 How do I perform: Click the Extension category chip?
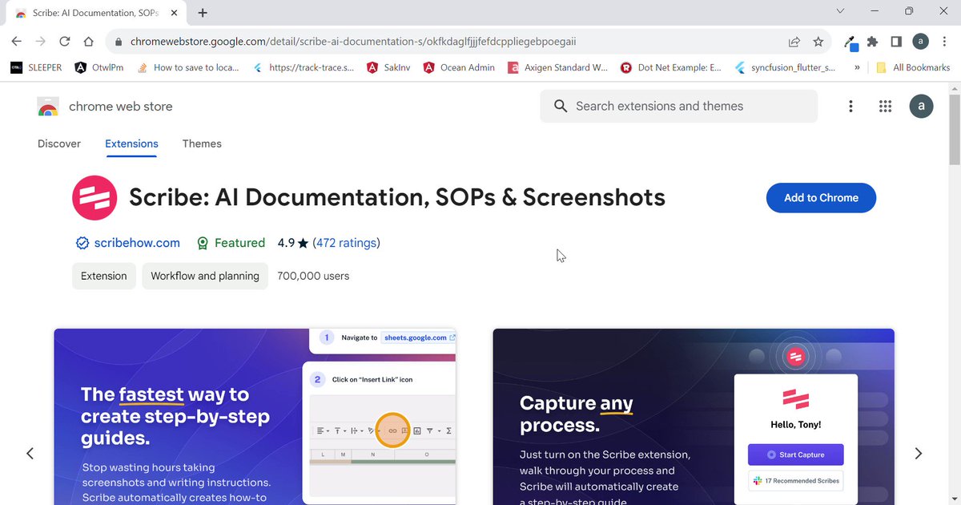[x=104, y=276]
